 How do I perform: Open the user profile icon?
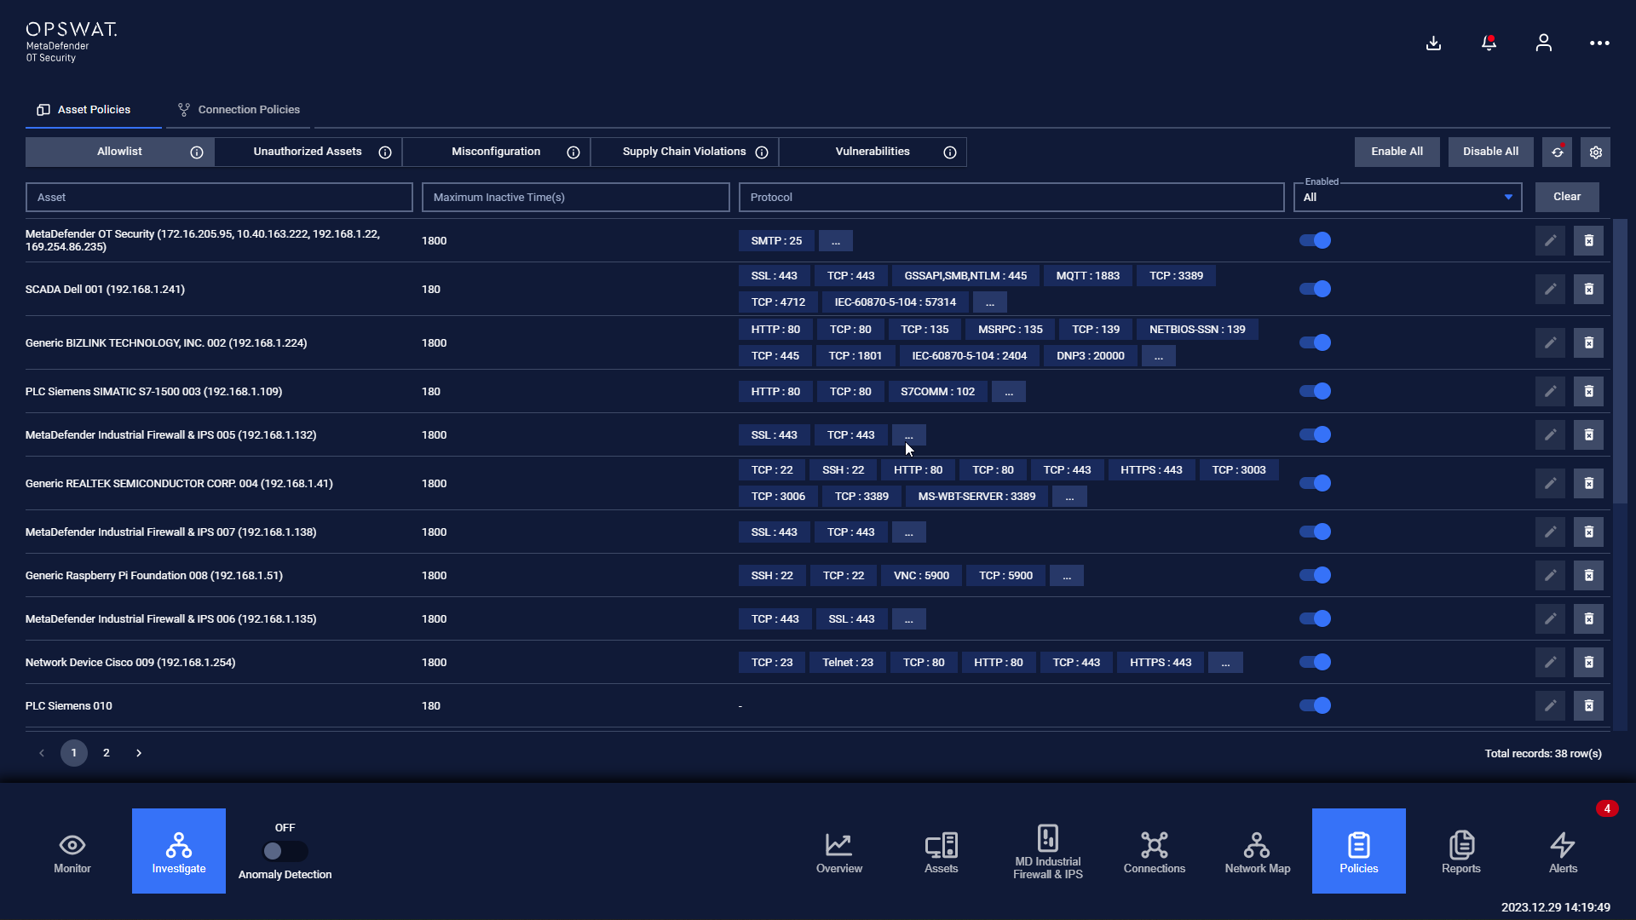(1543, 43)
